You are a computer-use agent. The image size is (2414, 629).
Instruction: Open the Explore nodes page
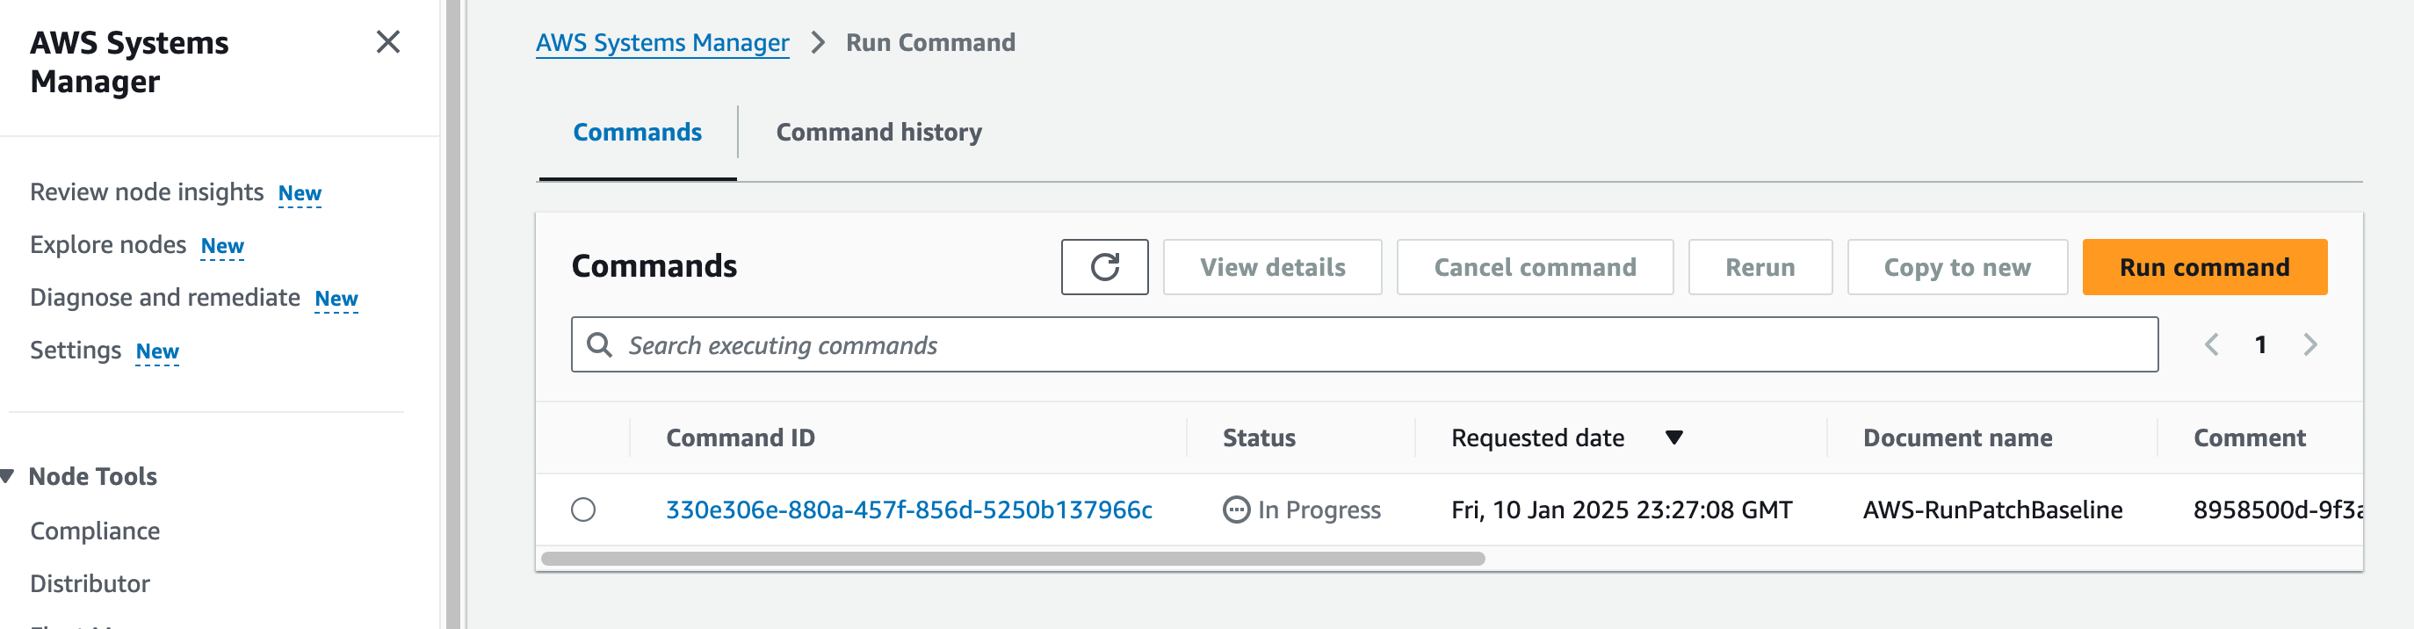point(110,243)
